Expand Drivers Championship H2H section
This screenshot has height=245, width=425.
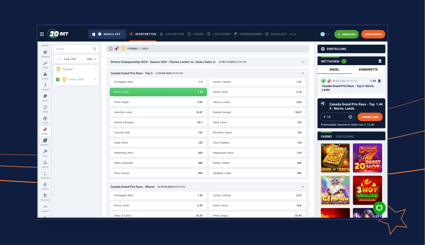coord(303,62)
